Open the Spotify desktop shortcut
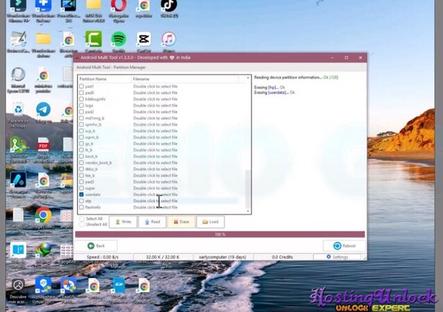The image size is (443, 312). (x=119, y=39)
